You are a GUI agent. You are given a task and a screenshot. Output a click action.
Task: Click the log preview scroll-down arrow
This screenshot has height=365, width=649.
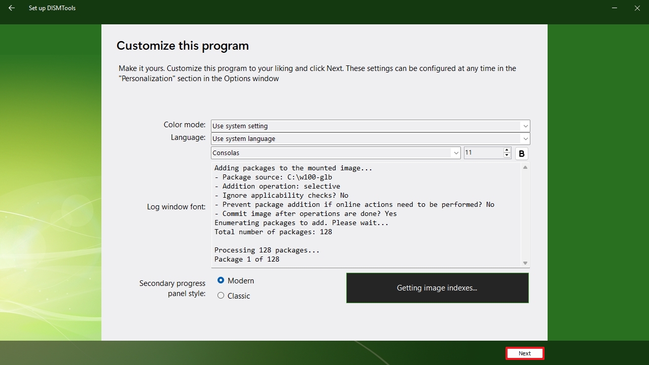(x=525, y=263)
